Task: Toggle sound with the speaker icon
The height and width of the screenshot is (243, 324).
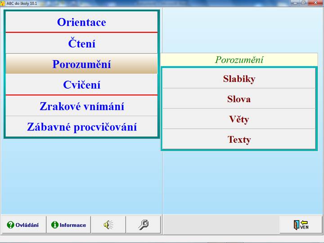Action: click(x=108, y=225)
